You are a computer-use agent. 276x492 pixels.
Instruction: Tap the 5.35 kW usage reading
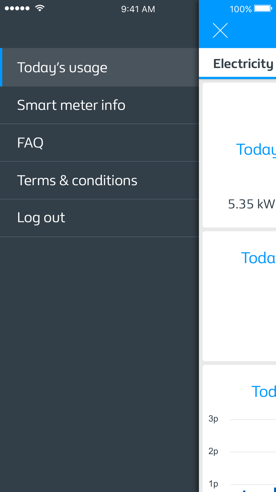coord(251,204)
